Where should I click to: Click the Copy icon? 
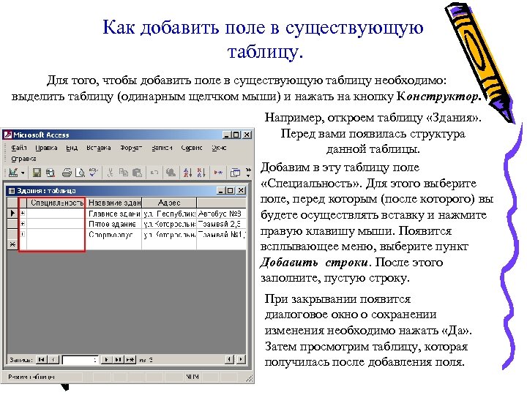click(124, 173)
